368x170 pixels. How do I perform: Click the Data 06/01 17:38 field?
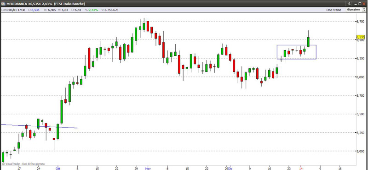(13, 10)
